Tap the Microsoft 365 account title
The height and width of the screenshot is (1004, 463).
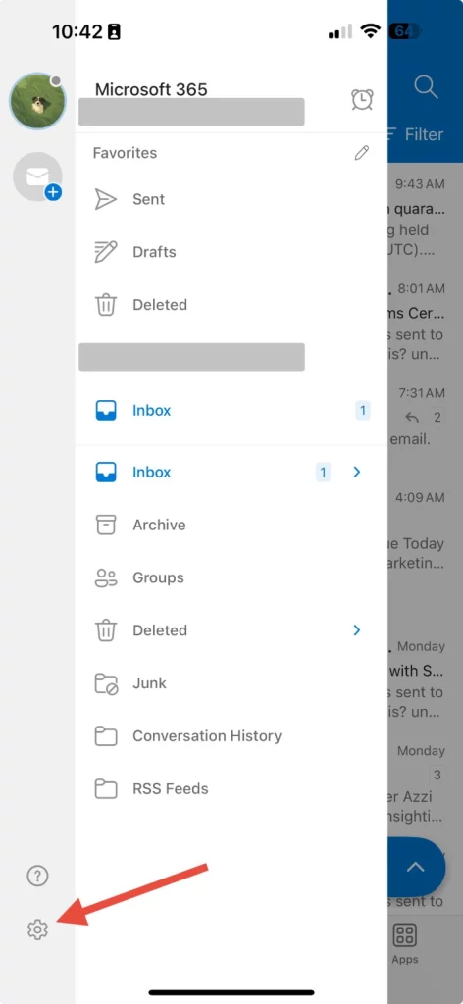pos(151,89)
